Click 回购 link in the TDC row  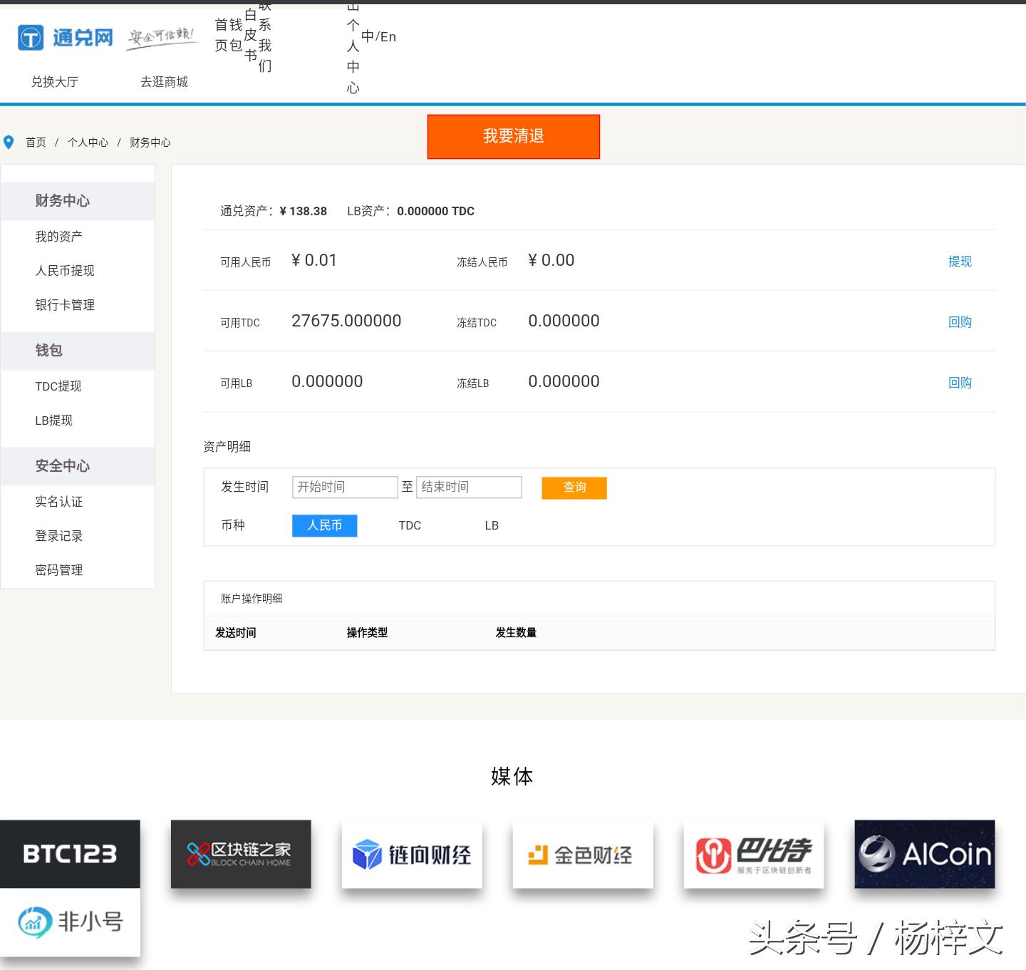[x=960, y=322]
